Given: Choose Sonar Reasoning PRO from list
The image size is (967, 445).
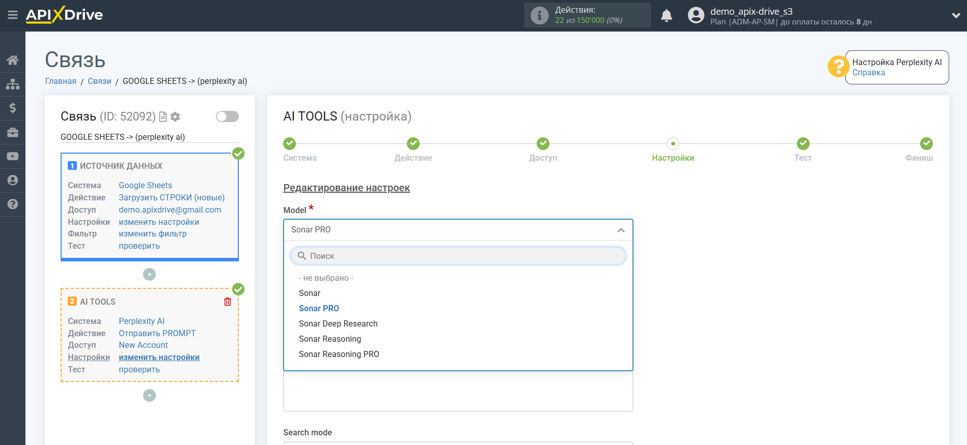Looking at the screenshot, I should click(339, 354).
